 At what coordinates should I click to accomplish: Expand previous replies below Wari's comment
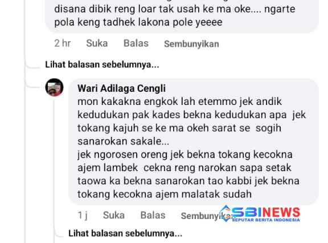[x=125, y=233]
